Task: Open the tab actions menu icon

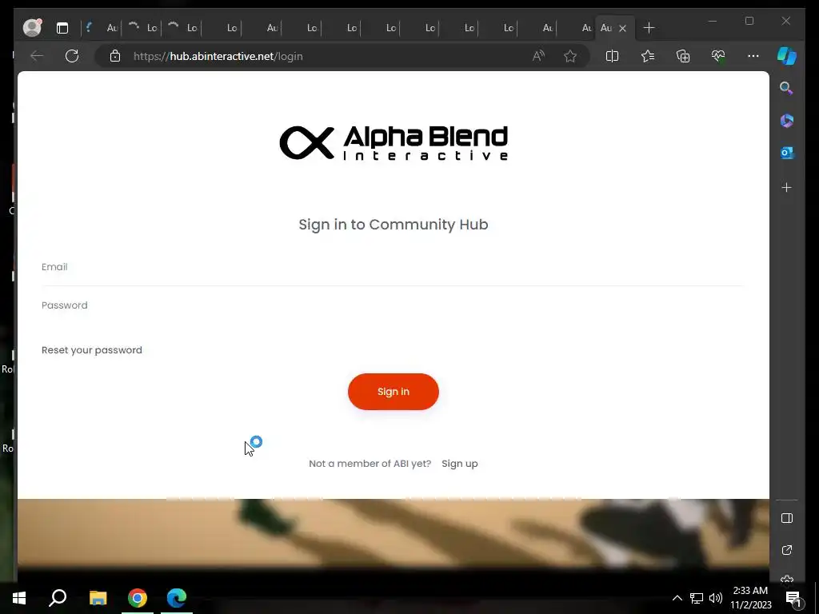Action: pyautogui.click(x=62, y=28)
